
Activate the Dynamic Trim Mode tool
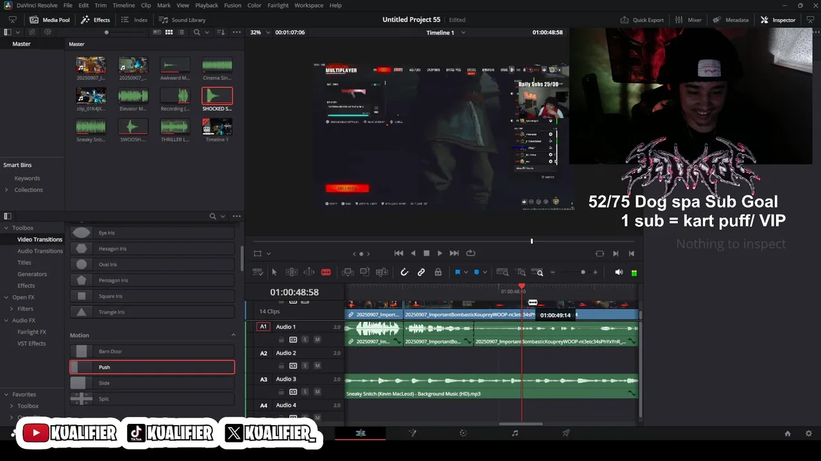[x=309, y=272]
